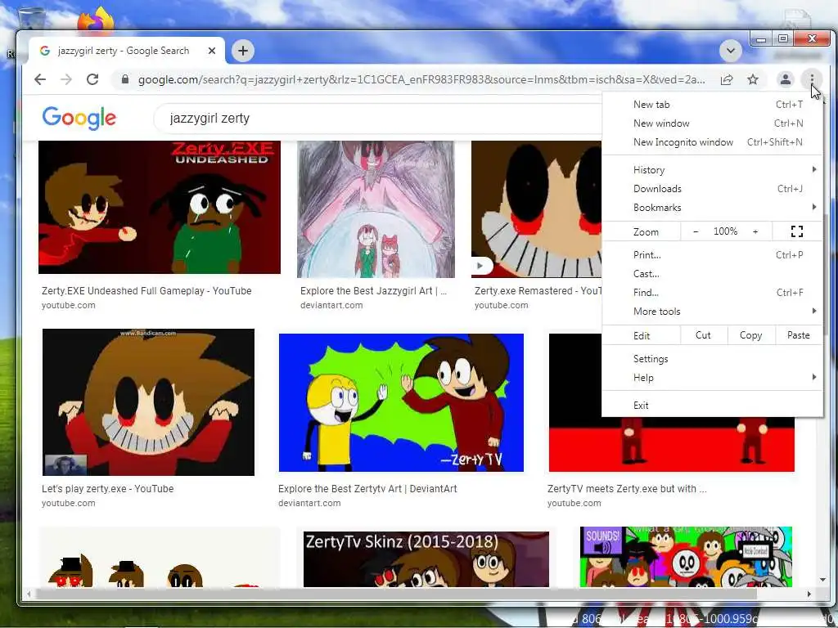
Task: Open the Jazzygirl Art pencil drawing thumbnail
Action: (376, 209)
